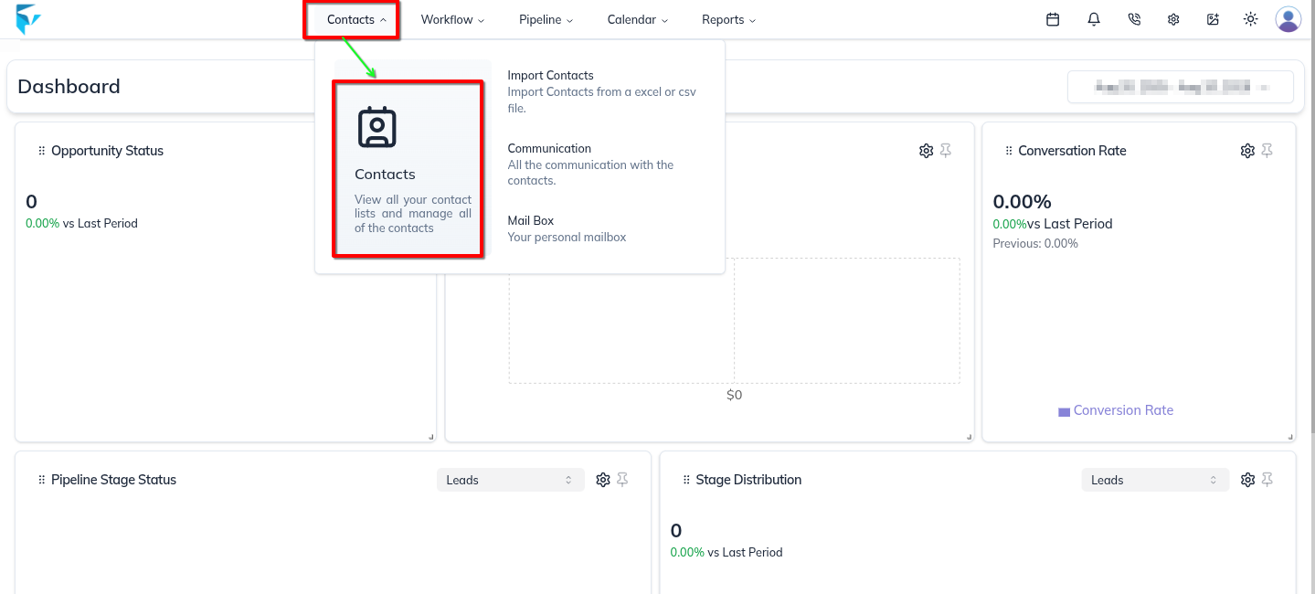Screen dimensions: 1315x594
Task: Open the Reports navigation menu
Action: [x=728, y=19]
